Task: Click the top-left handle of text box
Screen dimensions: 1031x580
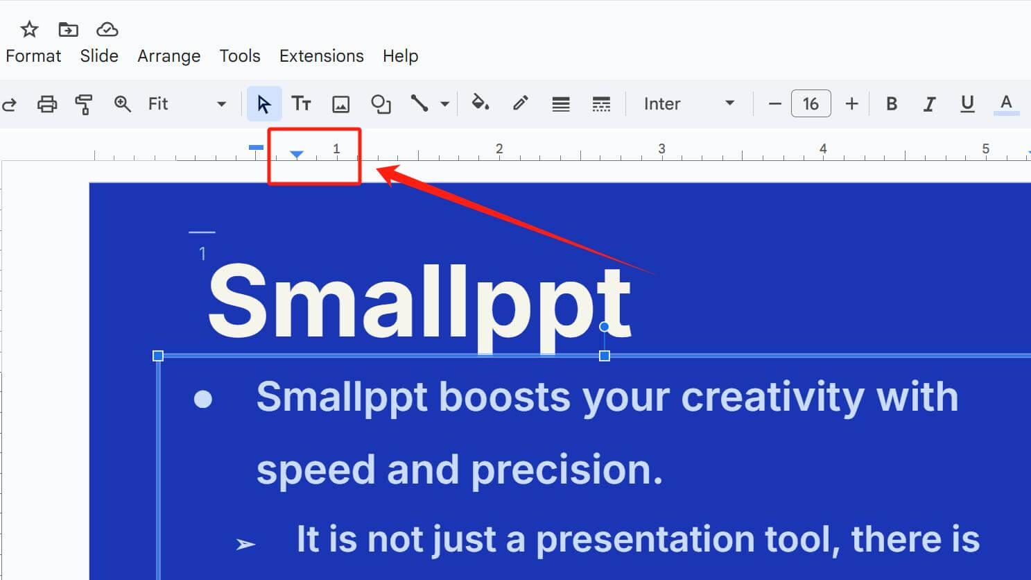Action: coord(158,356)
